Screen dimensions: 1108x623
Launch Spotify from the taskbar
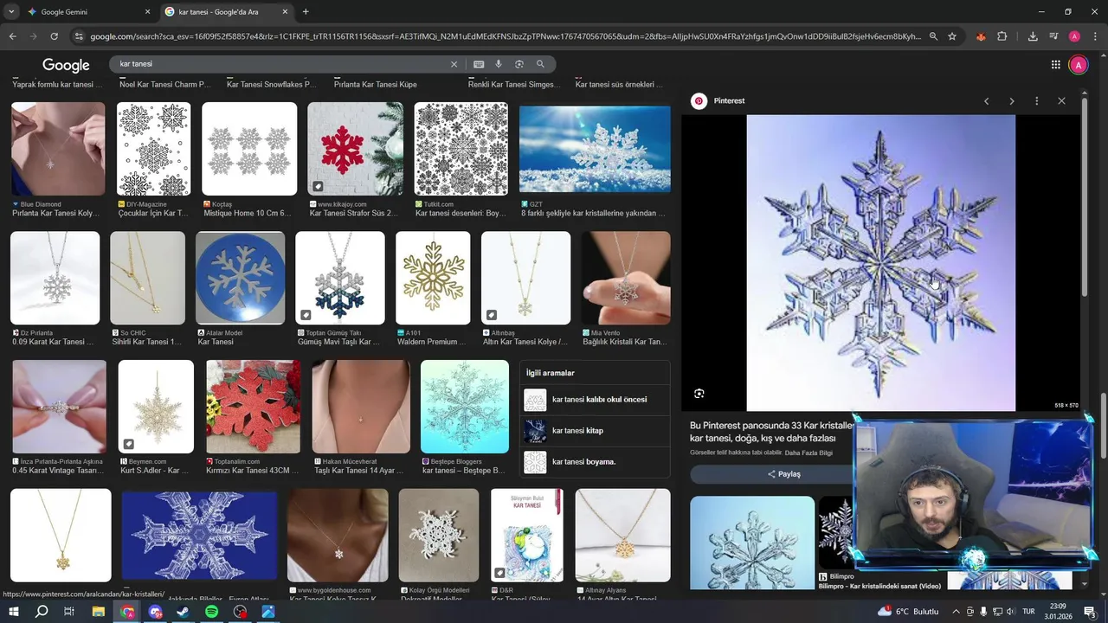pyautogui.click(x=212, y=612)
